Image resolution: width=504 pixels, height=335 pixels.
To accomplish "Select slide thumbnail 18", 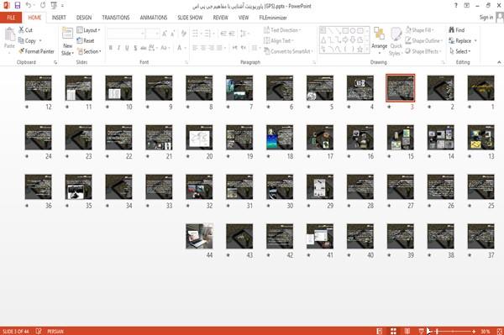I will tap(280, 138).
